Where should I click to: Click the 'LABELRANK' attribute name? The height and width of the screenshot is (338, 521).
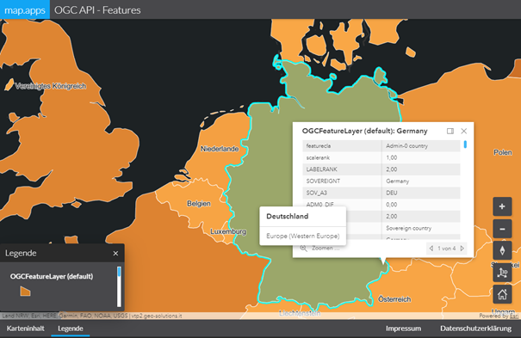click(x=321, y=169)
